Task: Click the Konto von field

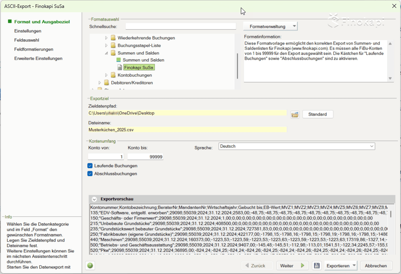Action: (x=106, y=156)
